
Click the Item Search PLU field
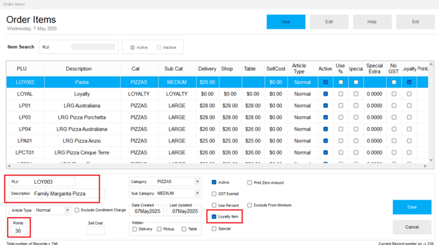point(93,47)
